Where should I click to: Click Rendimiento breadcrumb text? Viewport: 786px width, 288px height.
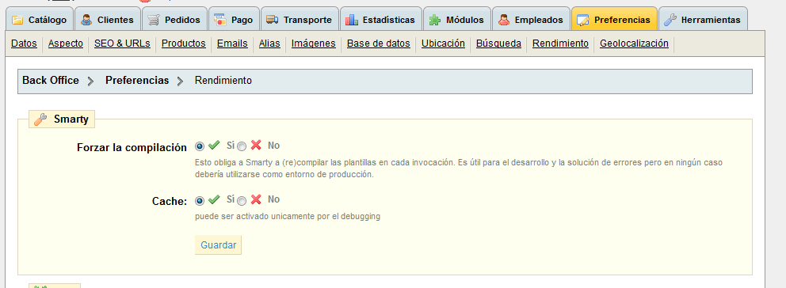(x=223, y=80)
